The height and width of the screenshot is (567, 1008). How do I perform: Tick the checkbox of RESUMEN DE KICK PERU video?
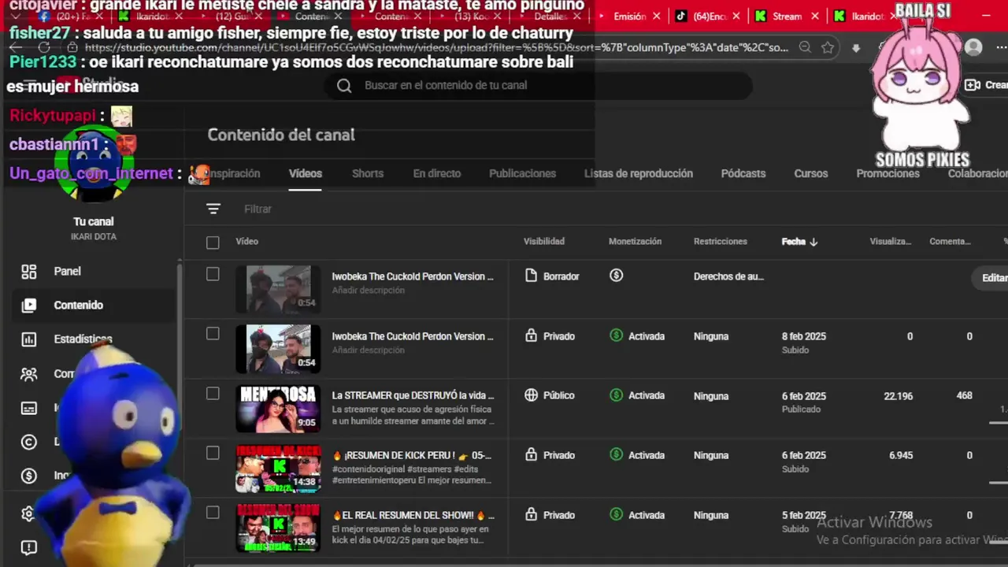click(213, 453)
